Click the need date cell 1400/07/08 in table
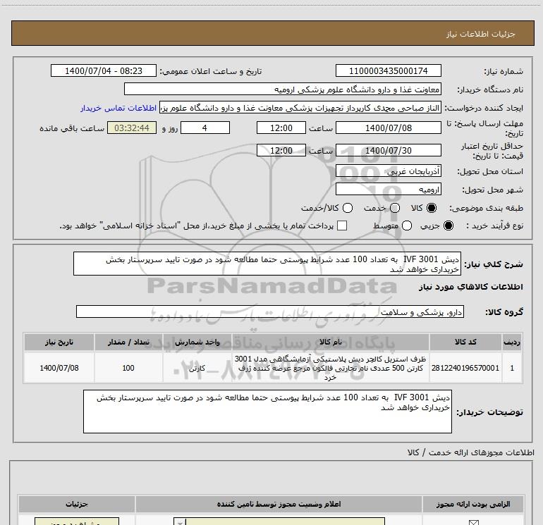This screenshot has width=543, height=525. click(x=59, y=368)
